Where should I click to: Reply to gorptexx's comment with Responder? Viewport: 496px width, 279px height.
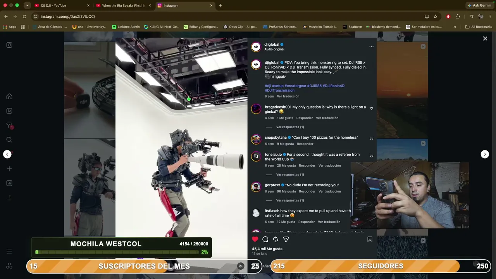(x=307, y=191)
